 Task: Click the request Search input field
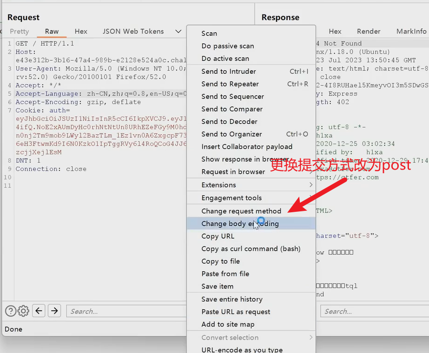(x=125, y=311)
